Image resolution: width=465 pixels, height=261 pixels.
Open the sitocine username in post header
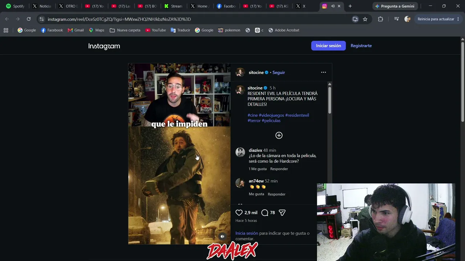click(x=256, y=72)
